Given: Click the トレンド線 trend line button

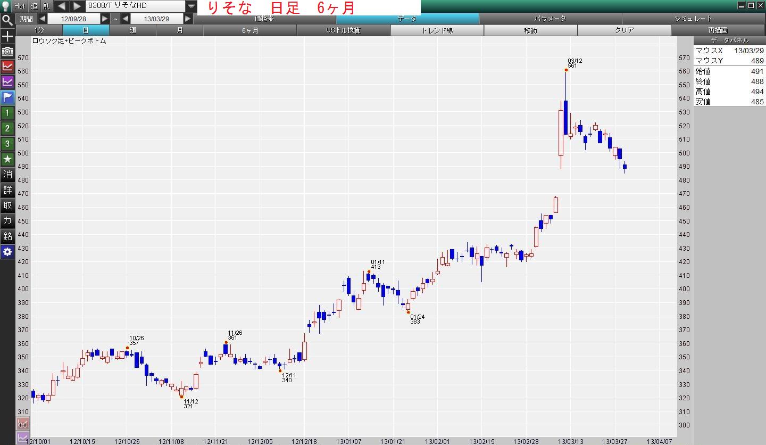Looking at the screenshot, I should click(x=437, y=30).
